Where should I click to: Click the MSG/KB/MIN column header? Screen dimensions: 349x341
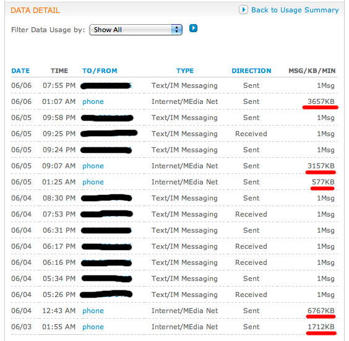pyautogui.click(x=312, y=71)
